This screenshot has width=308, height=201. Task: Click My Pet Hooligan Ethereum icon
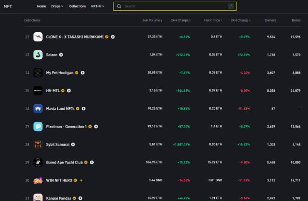coord(82,73)
